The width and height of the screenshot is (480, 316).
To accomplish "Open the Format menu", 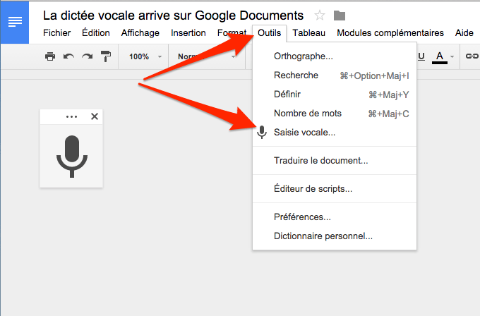I will [232, 32].
